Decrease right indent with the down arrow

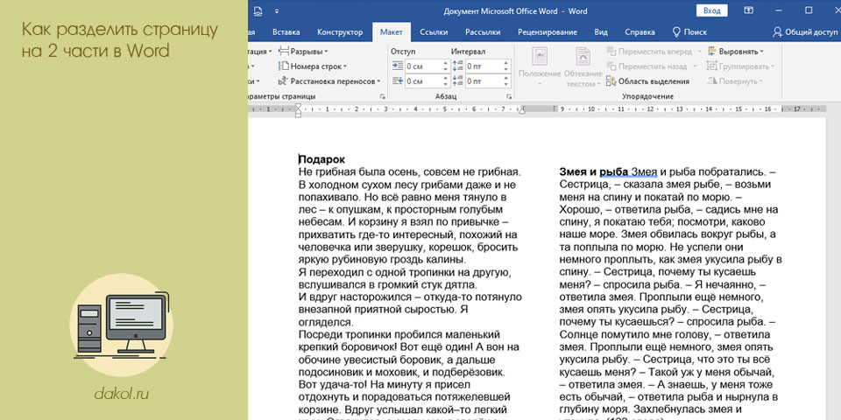[445, 85]
